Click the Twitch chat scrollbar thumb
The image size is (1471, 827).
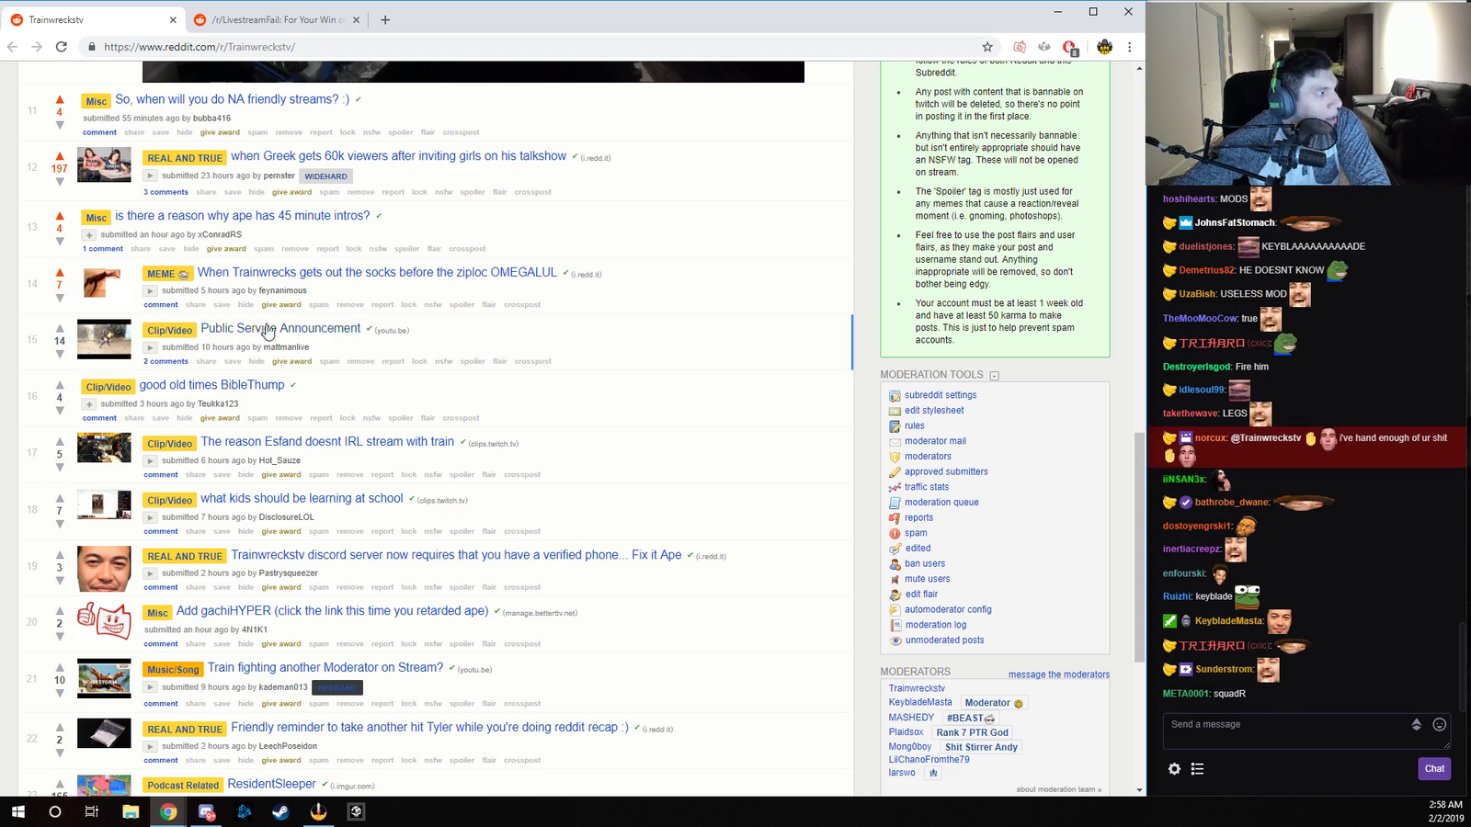pyautogui.click(x=1465, y=666)
